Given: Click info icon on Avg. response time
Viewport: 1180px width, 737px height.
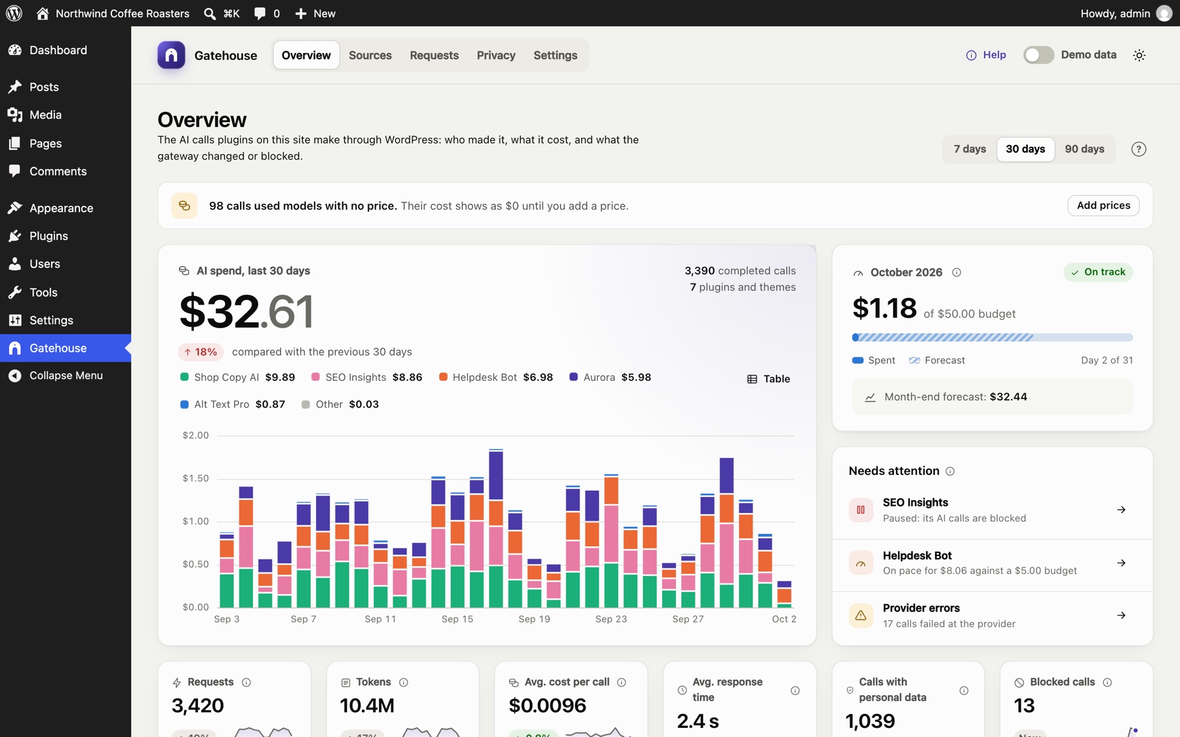Looking at the screenshot, I should click(795, 690).
